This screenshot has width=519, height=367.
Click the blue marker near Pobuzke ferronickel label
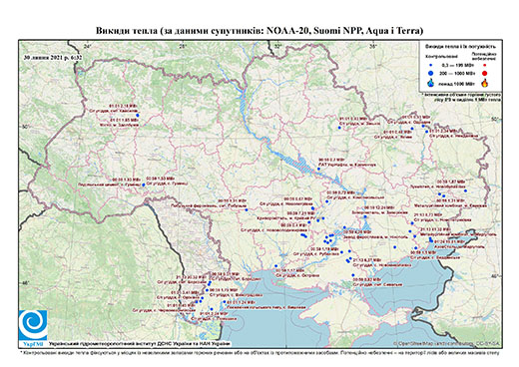coord(247,209)
